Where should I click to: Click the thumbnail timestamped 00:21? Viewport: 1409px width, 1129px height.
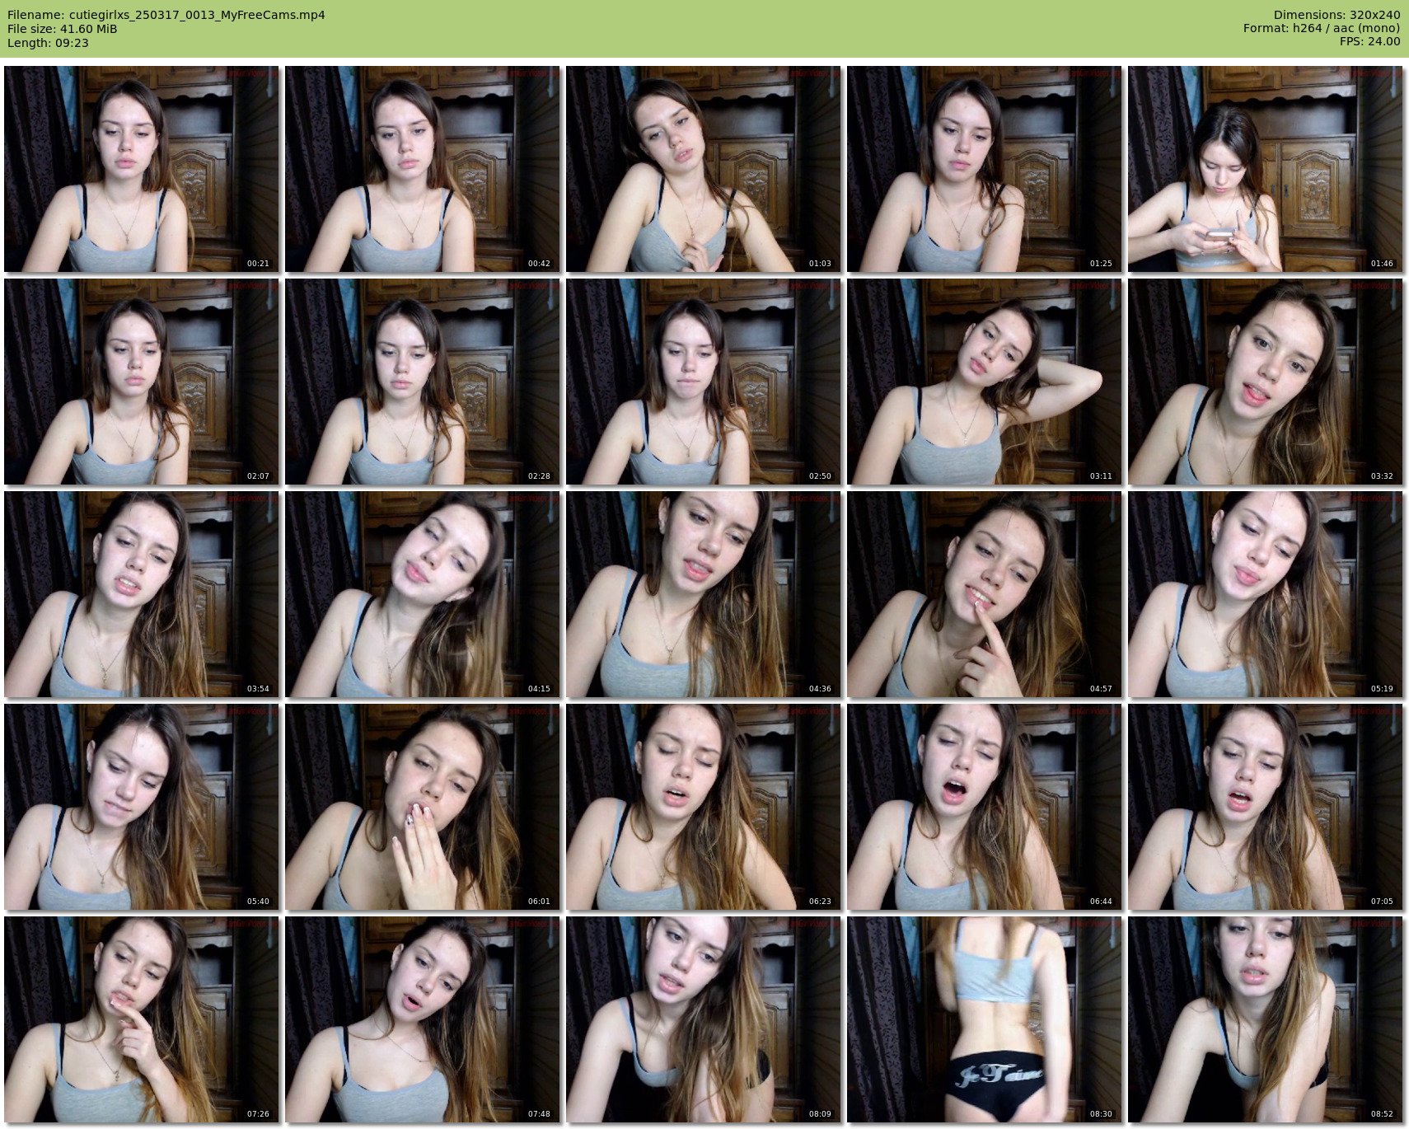141,169
